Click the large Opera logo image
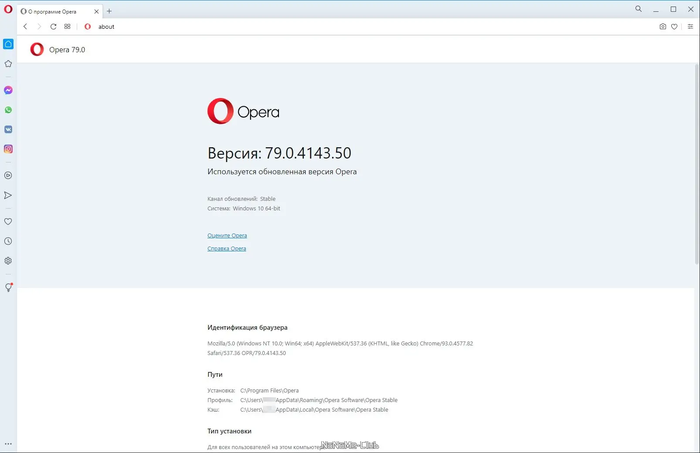Screen dimensions: 700x453 (x=243, y=111)
